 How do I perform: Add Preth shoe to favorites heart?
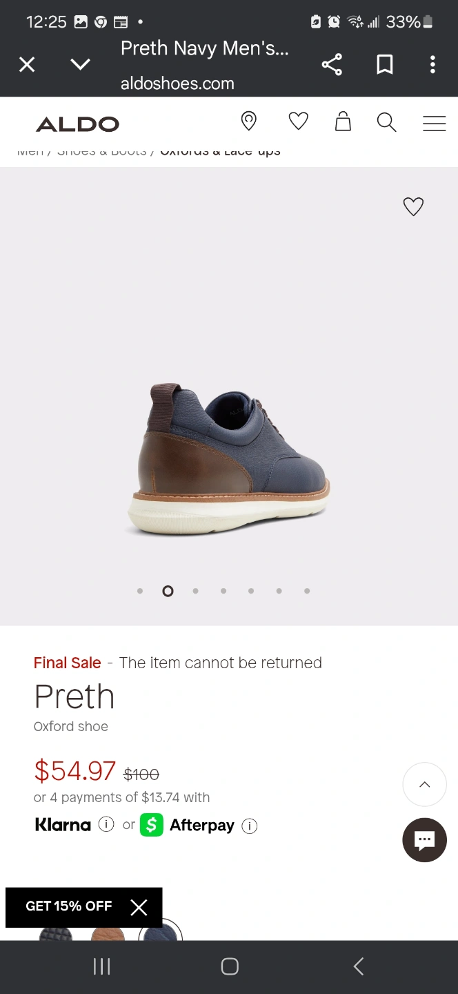(x=413, y=206)
